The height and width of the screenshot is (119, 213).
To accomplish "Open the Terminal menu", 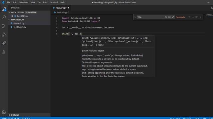I will click(54, 2).
